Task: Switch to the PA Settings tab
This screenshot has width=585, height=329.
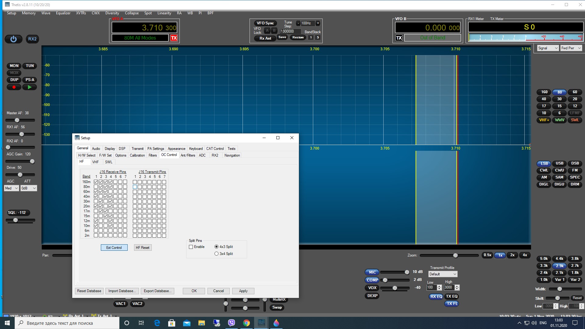Action: pos(156,149)
